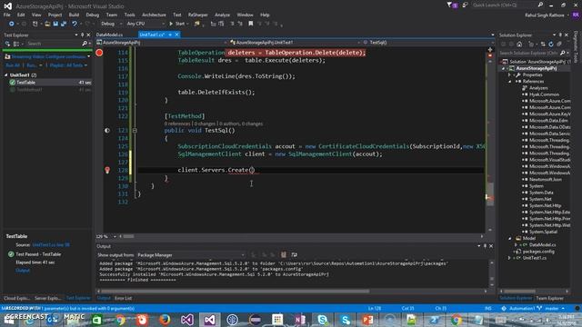Image resolution: width=582 pixels, height=327 pixels.
Task: Collapse the UnitTest1 test group
Action: 6,74
